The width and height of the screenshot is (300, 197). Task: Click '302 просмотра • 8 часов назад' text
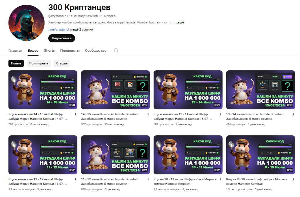pos(28,124)
